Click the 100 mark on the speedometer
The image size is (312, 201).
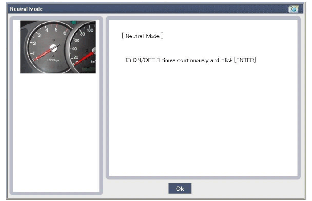pos(90,30)
